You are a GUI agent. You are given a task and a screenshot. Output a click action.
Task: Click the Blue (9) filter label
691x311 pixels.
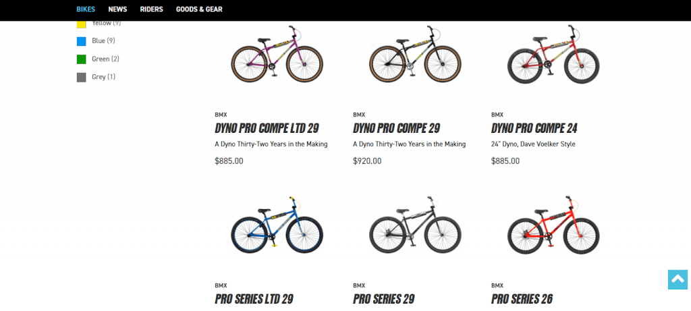(103, 41)
